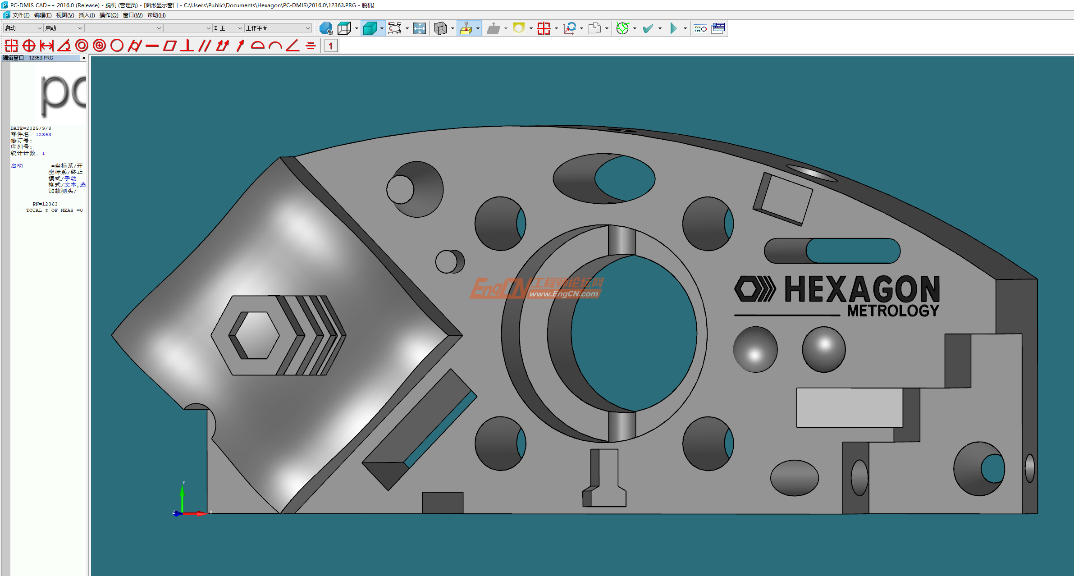Click the scale-to-fit arrows icon
This screenshot has width=1074, height=576.
419,28
